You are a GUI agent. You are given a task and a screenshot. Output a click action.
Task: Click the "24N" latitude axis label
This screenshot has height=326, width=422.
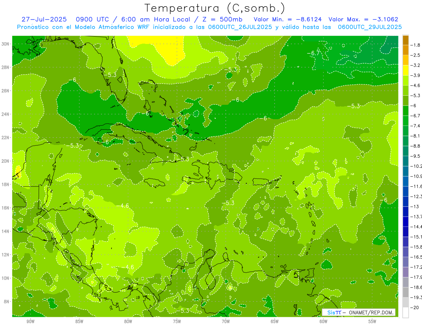[x=5, y=114]
